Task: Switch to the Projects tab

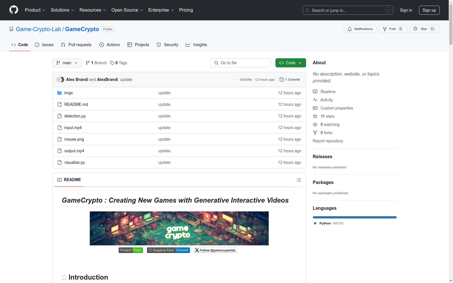Action: point(138,45)
